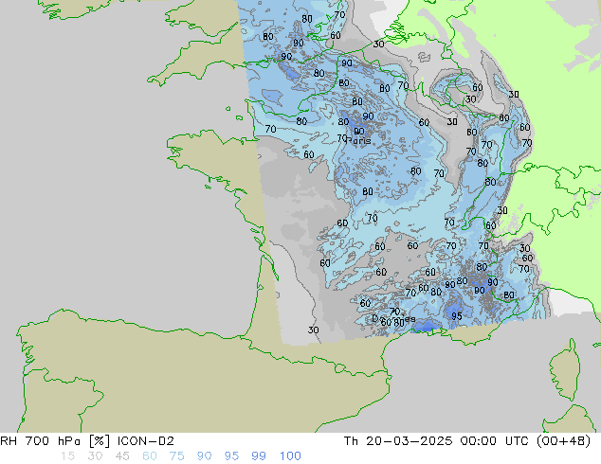Select the 90 value in the bottom legend

click(204, 456)
